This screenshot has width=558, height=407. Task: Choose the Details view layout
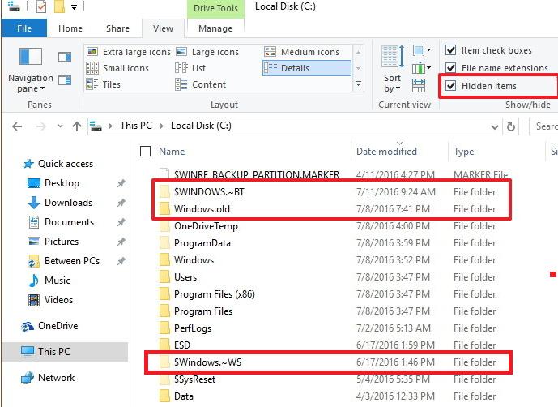pyautogui.click(x=307, y=68)
